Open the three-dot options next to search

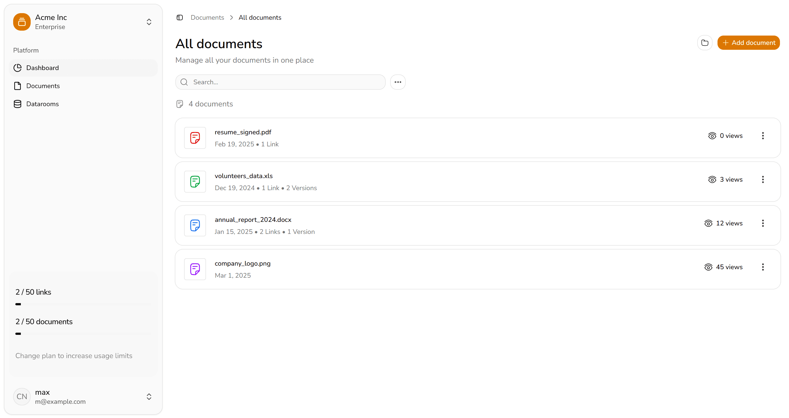click(x=398, y=82)
